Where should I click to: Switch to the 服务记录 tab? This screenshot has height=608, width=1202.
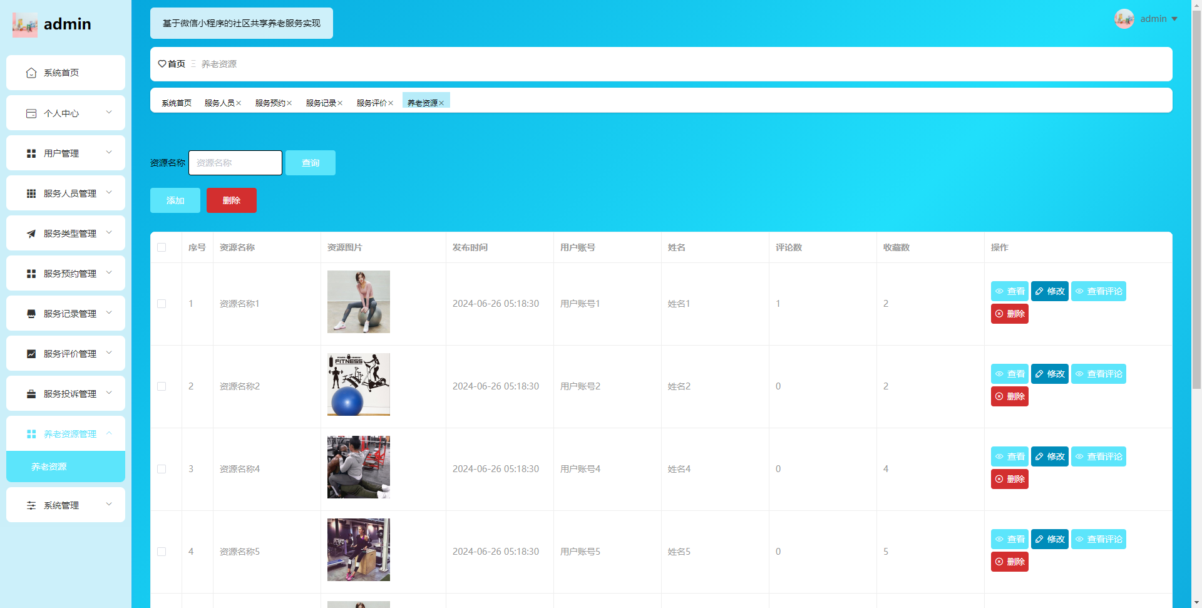[321, 103]
